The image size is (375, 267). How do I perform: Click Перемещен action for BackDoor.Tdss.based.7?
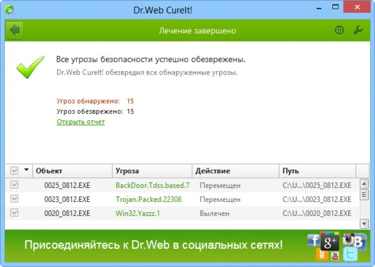(220, 186)
